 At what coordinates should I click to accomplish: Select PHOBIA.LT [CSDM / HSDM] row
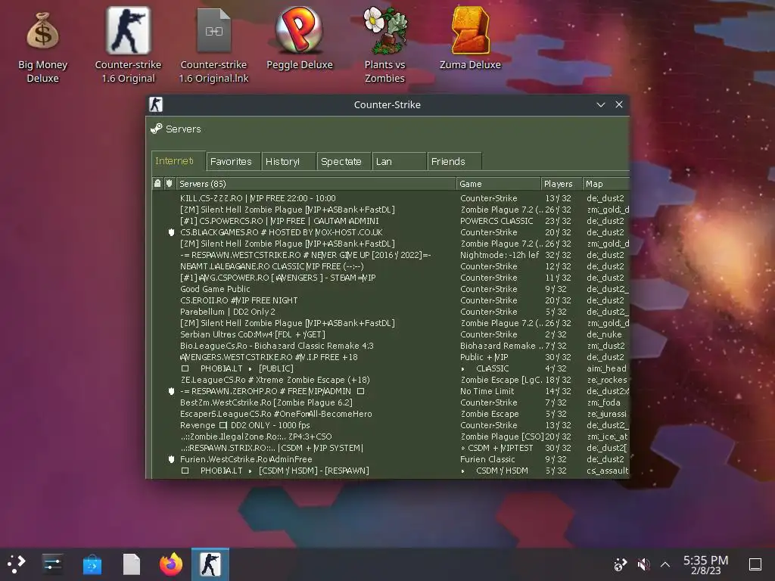pyautogui.click(x=391, y=471)
